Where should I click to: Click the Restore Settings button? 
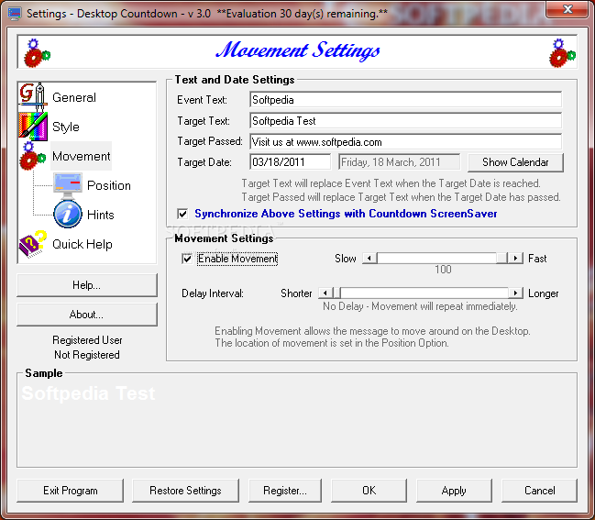pos(185,491)
